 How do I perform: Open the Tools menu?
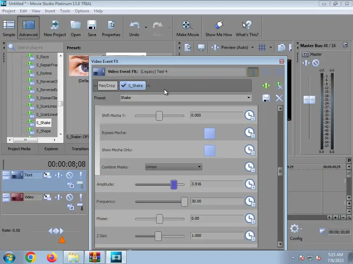pyautogui.click(x=65, y=11)
